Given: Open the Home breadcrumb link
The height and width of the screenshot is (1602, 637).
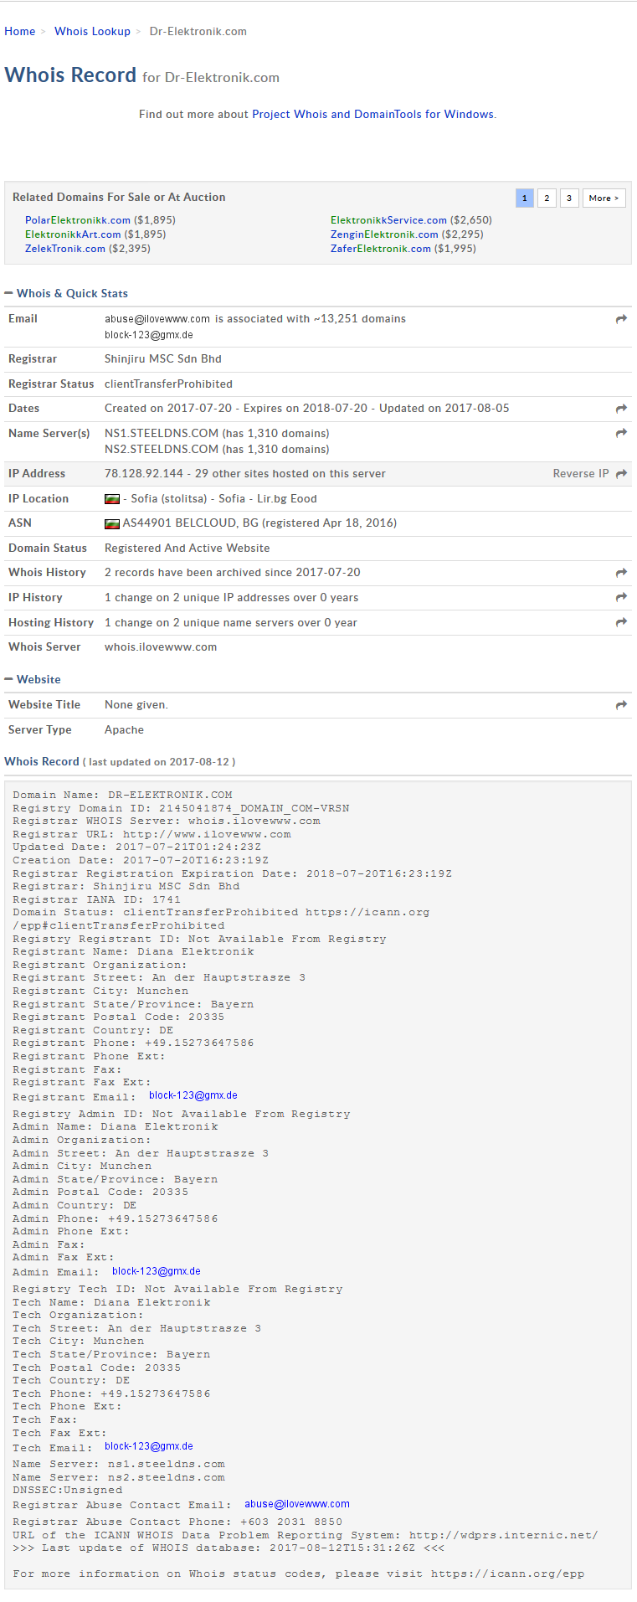Looking at the screenshot, I should 19,31.
